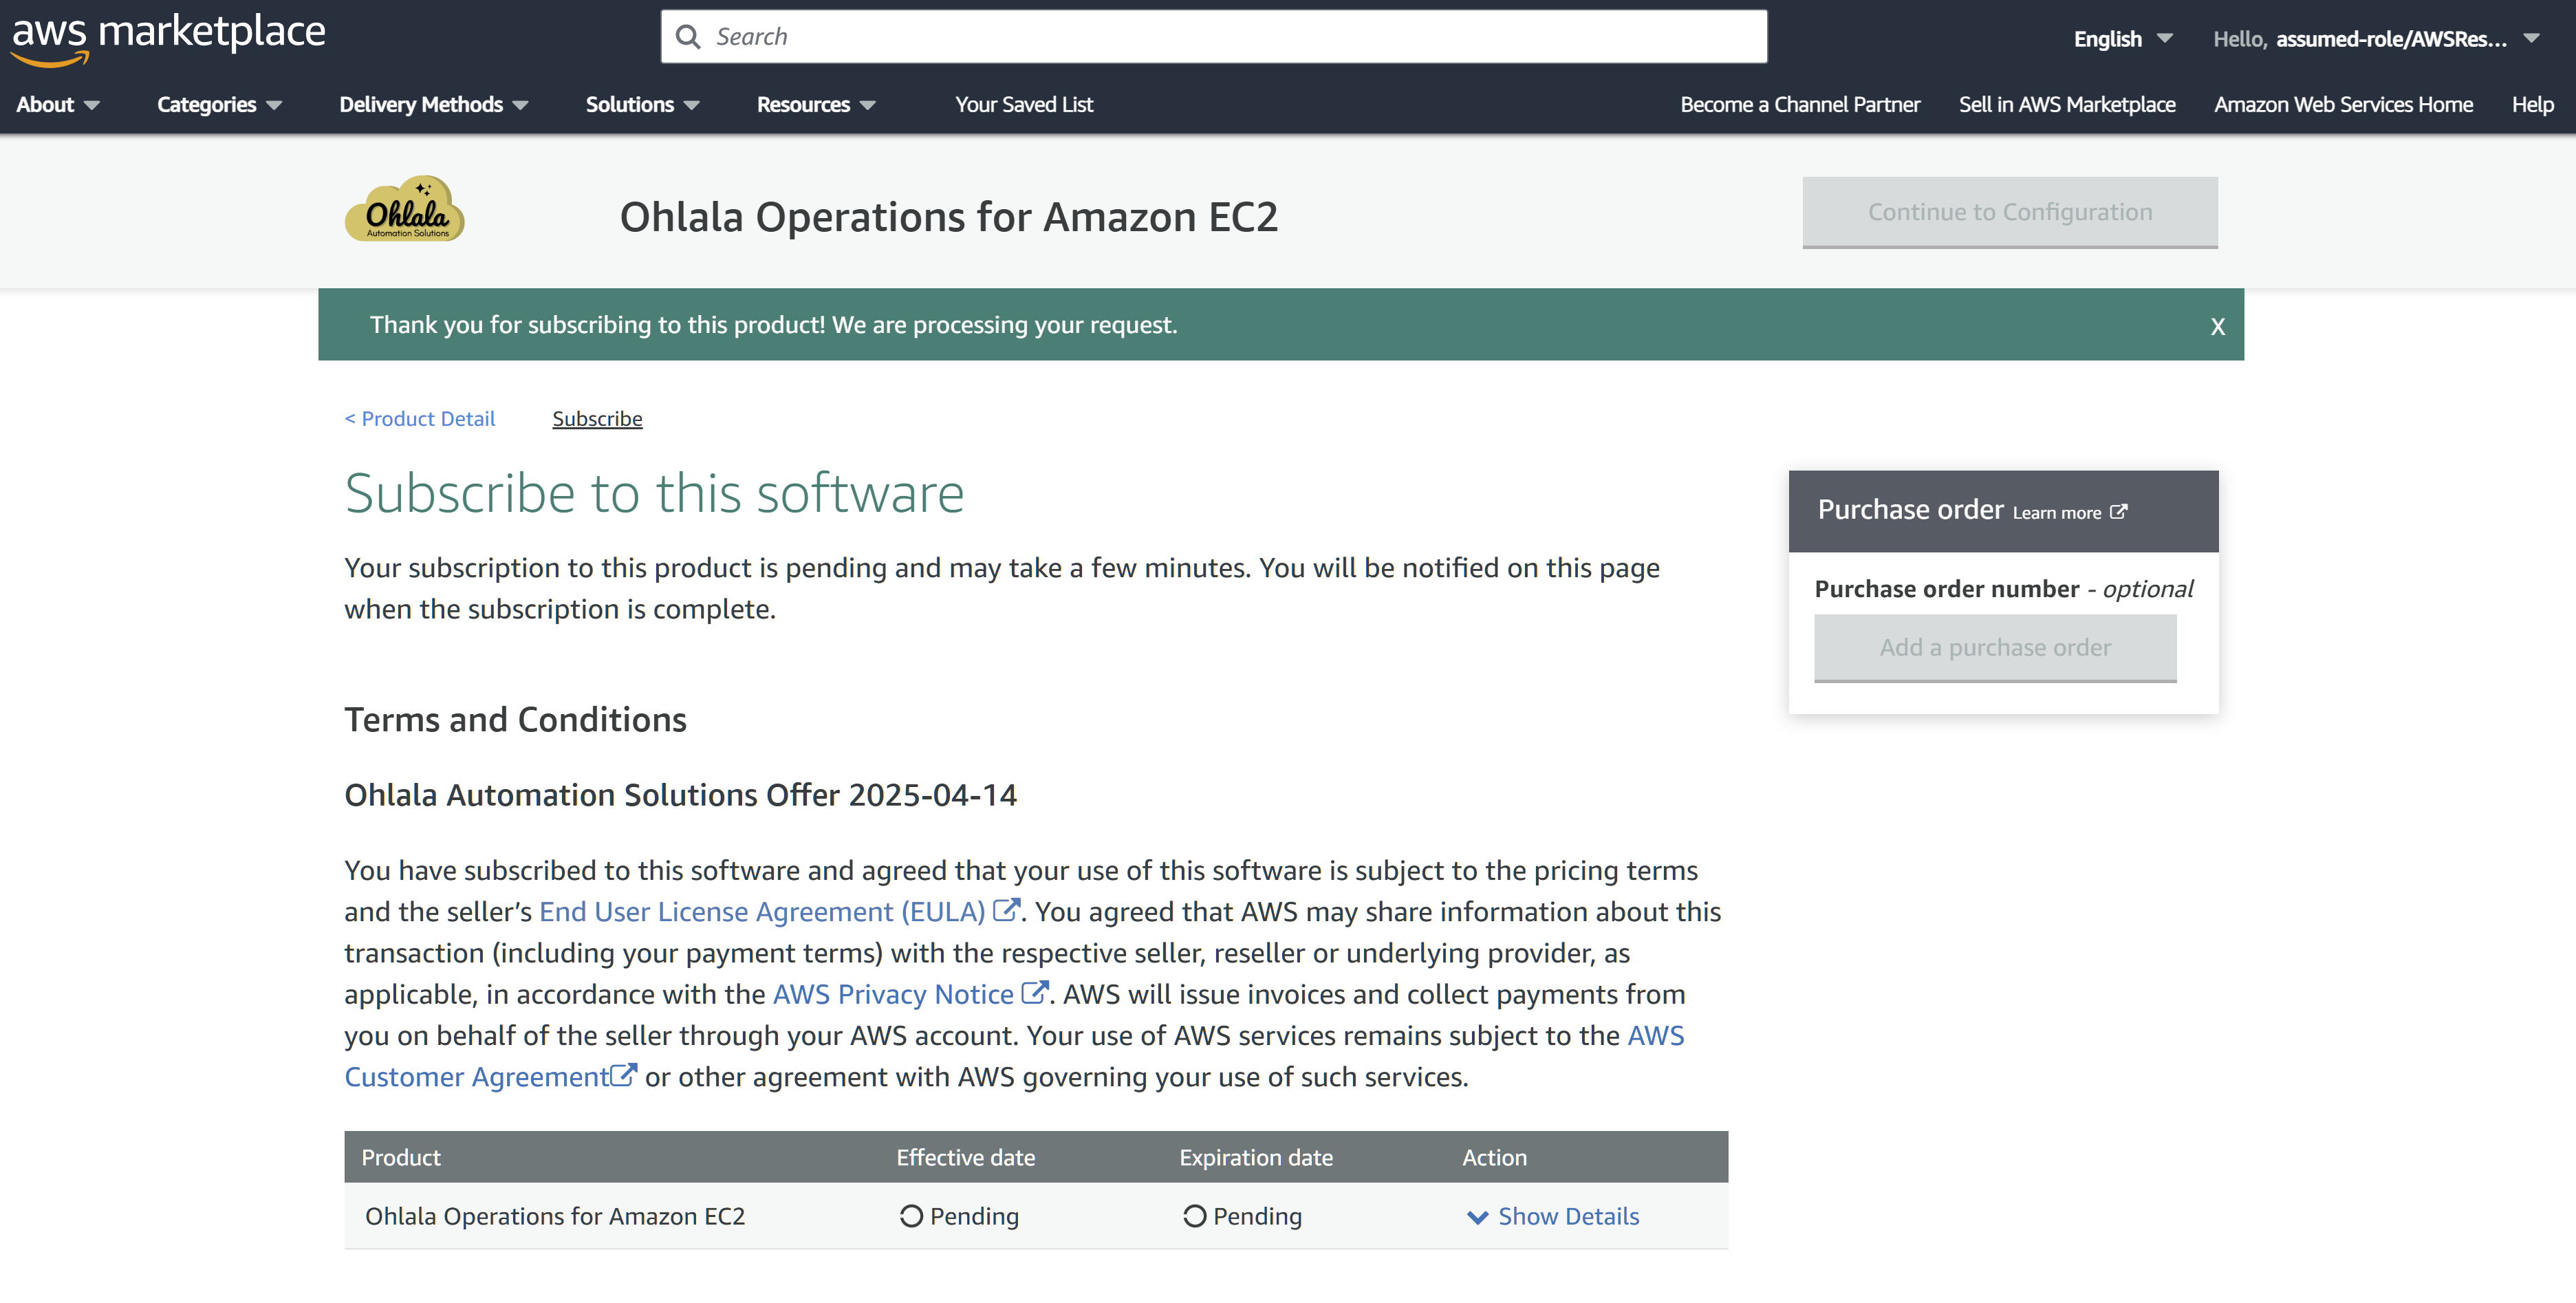Click the Action column header

click(x=1494, y=1157)
